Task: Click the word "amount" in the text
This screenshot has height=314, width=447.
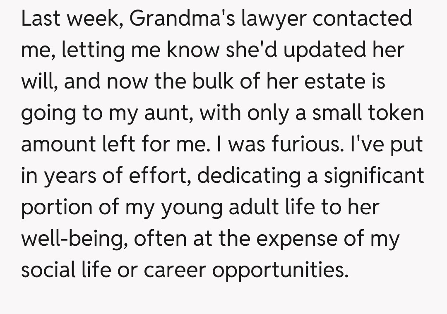Action: point(57,145)
